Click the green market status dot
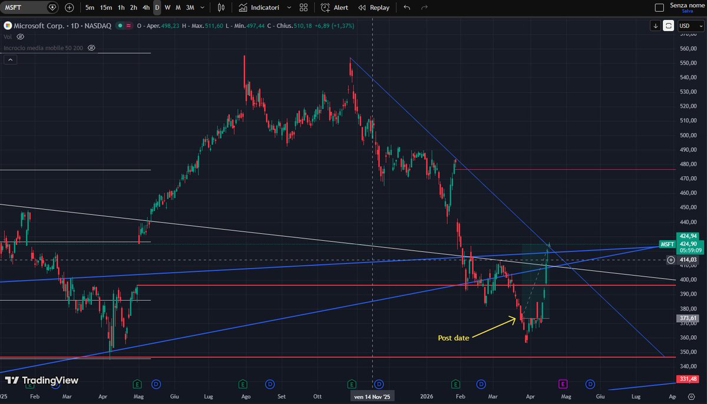This screenshot has height=404, width=707. [120, 26]
